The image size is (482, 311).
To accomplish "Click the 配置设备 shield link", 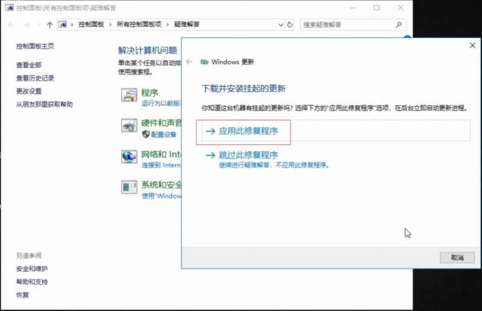I will tap(159, 135).
